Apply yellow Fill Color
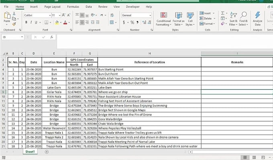The image size is (273, 160). tap(57, 22)
